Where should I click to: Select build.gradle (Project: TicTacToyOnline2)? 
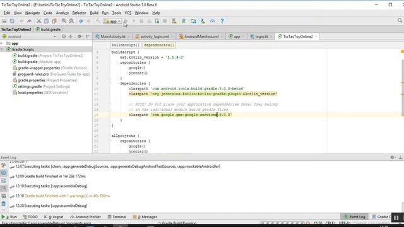click(48, 55)
